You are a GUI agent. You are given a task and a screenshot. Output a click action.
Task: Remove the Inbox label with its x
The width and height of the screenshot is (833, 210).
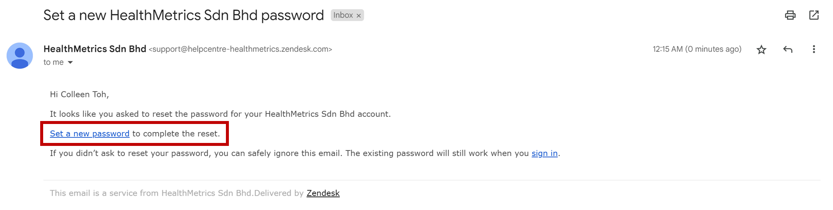359,16
